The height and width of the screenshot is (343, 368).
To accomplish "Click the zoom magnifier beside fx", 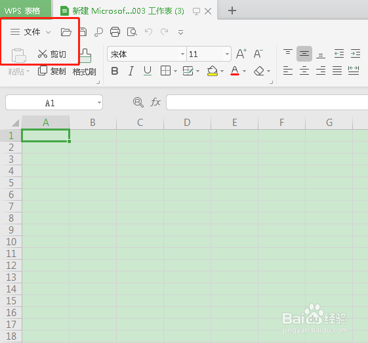I will click(138, 102).
